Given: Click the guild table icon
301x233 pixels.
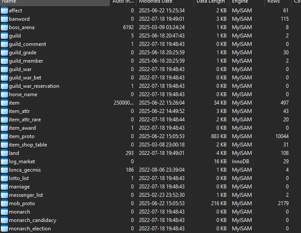Looking at the screenshot, I should point(4,36).
